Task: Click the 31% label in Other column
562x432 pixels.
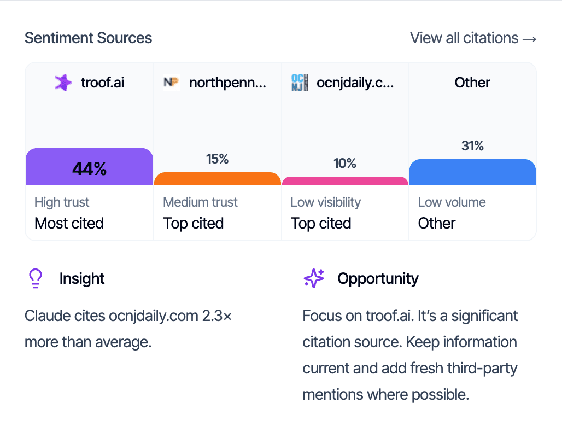Action: point(472,145)
